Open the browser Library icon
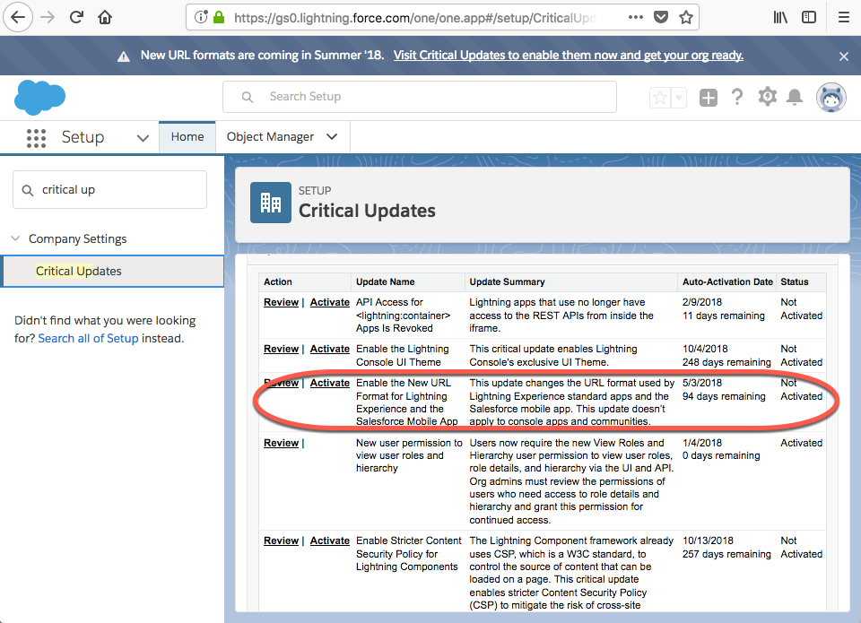The height and width of the screenshot is (623, 861). coord(780,18)
